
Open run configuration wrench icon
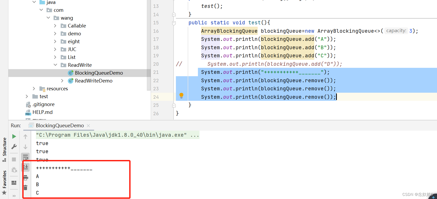14,147
